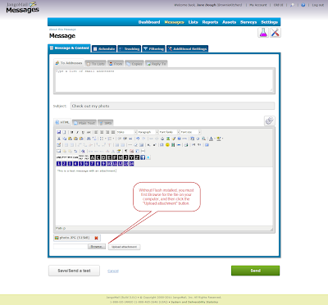Insert an emoticon smiley
The image size is (328, 305).
coord(167,145)
